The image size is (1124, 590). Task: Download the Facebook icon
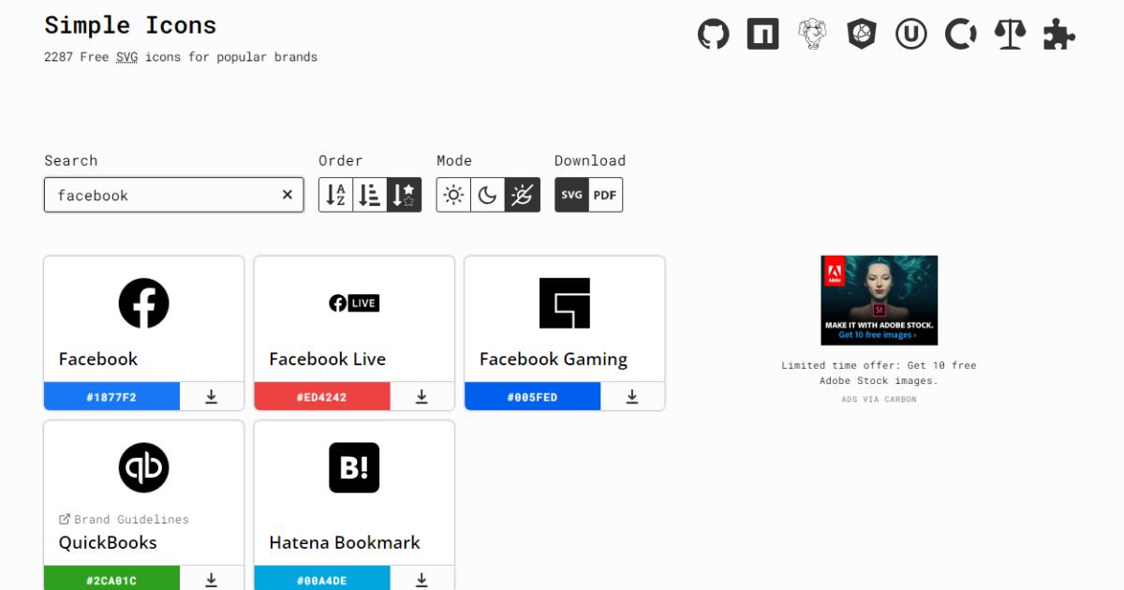(212, 397)
